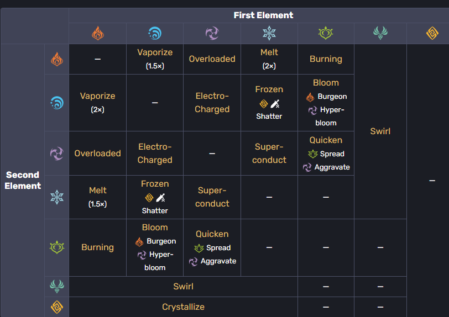The width and height of the screenshot is (449, 317).
Task: Click the Dendro icon in the Second Element column
Action: coord(57,247)
